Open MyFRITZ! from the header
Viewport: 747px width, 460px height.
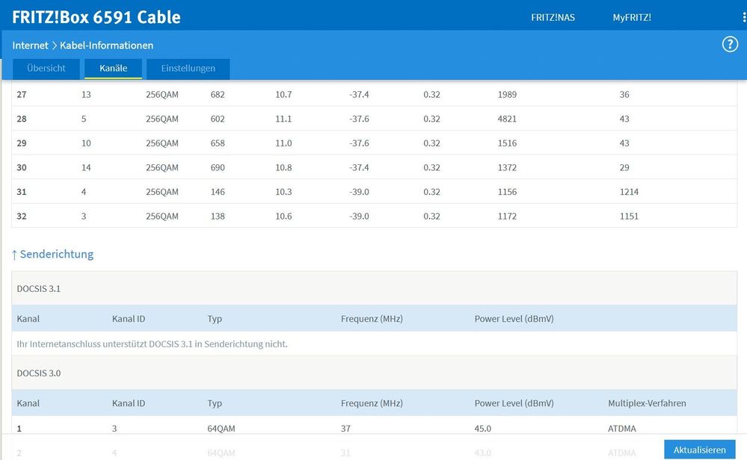633,16
